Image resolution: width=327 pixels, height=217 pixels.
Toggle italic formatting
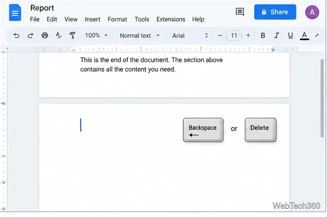click(276, 36)
